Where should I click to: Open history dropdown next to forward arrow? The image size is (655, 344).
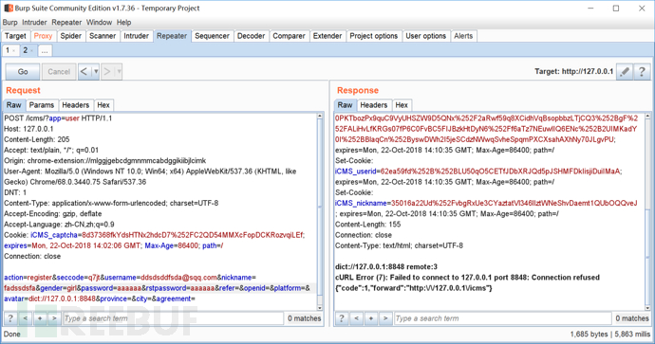point(119,72)
